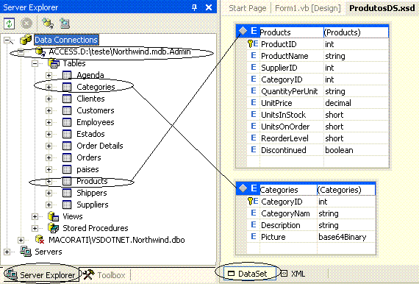Open the Toolbox panel tab
419x284 pixels.
click(x=104, y=274)
